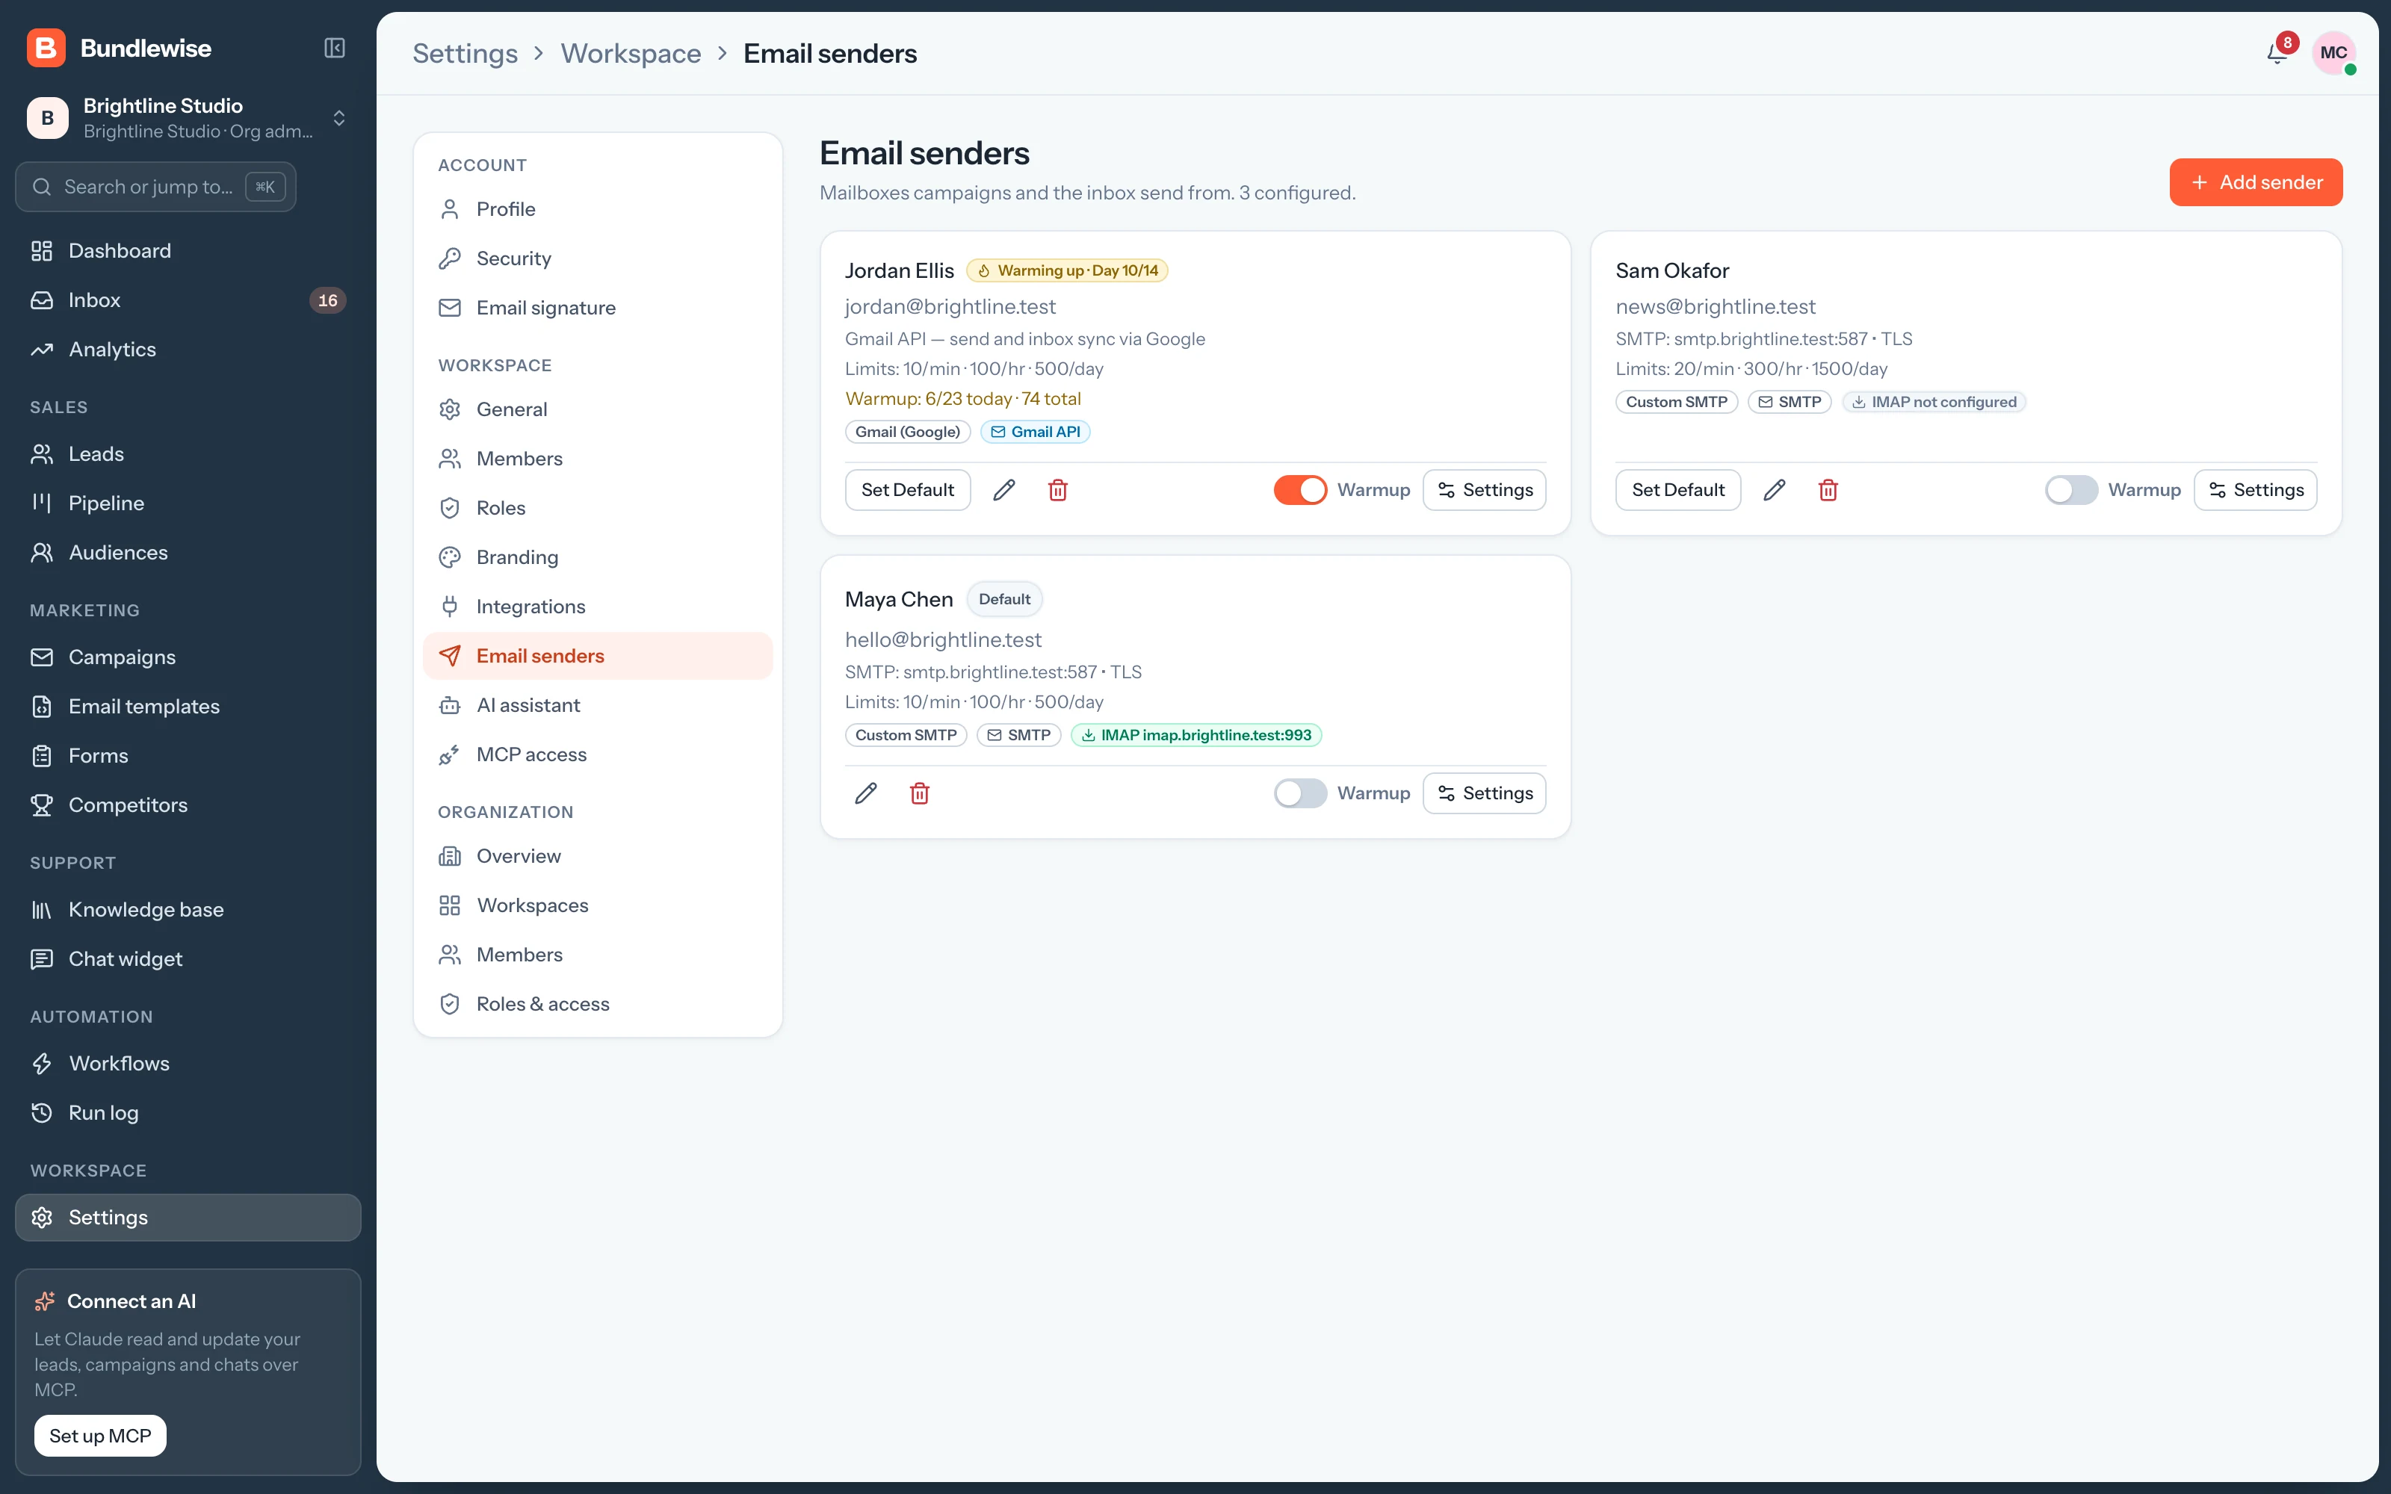Viewport: 2391px width, 1494px height.
Task: Set Sam Okafor as default sender
Action: (1677, 490)
